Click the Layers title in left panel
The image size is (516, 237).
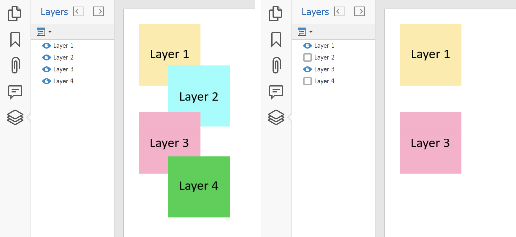pyautogui.click(x=54, y=12)
